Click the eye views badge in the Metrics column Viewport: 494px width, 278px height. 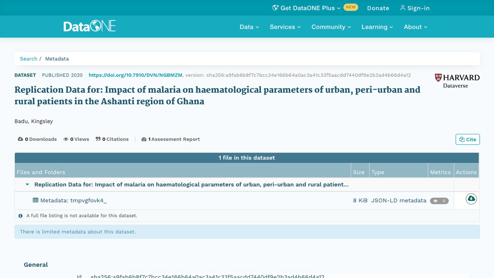click(439, 201)
